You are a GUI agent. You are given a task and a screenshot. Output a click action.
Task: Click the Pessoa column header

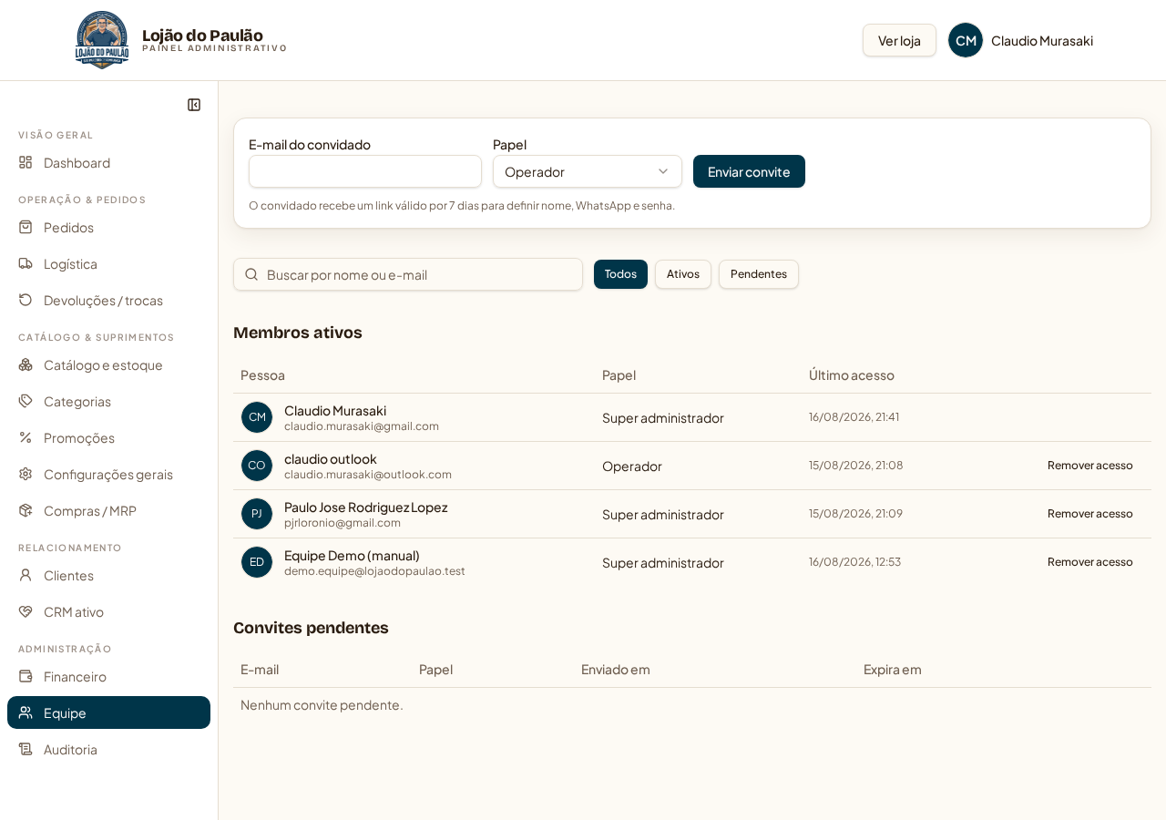click(262, 374)
